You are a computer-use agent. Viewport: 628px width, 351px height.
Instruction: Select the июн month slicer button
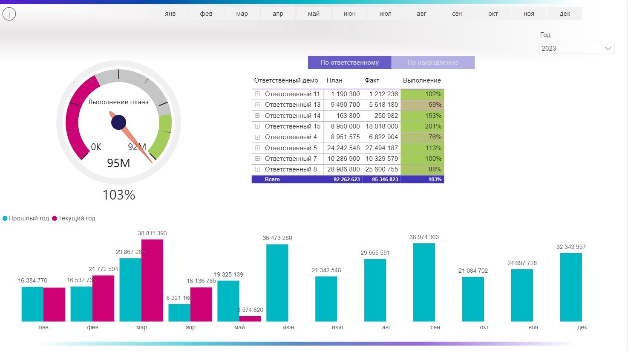349,14
